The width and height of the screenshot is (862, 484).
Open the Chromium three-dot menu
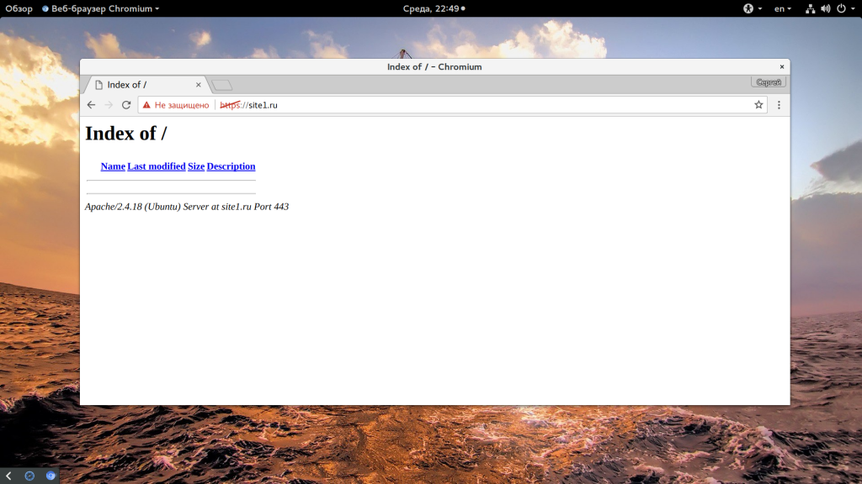tap(779, 105)
